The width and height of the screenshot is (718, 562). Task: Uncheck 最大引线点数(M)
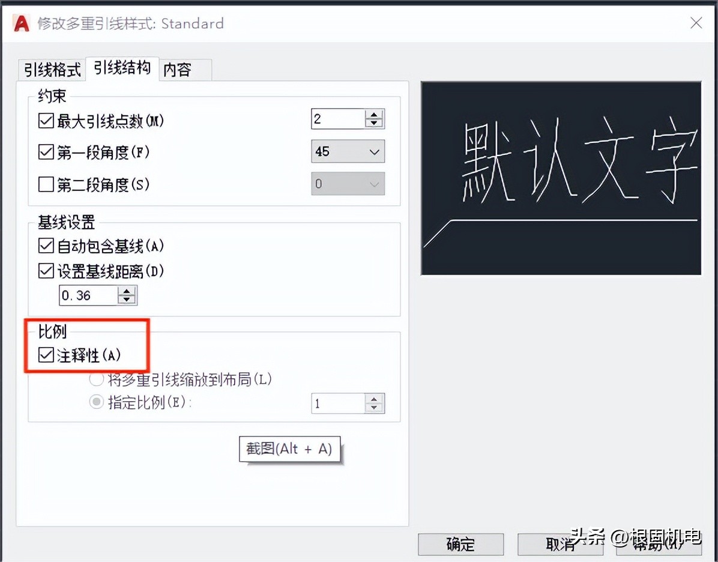tap(46, 121)
